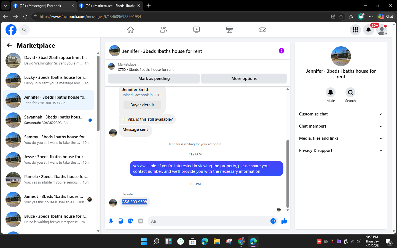The image size is (397, 248).
Task: Open the Gaming controller icon
Action: pos(262,30)
